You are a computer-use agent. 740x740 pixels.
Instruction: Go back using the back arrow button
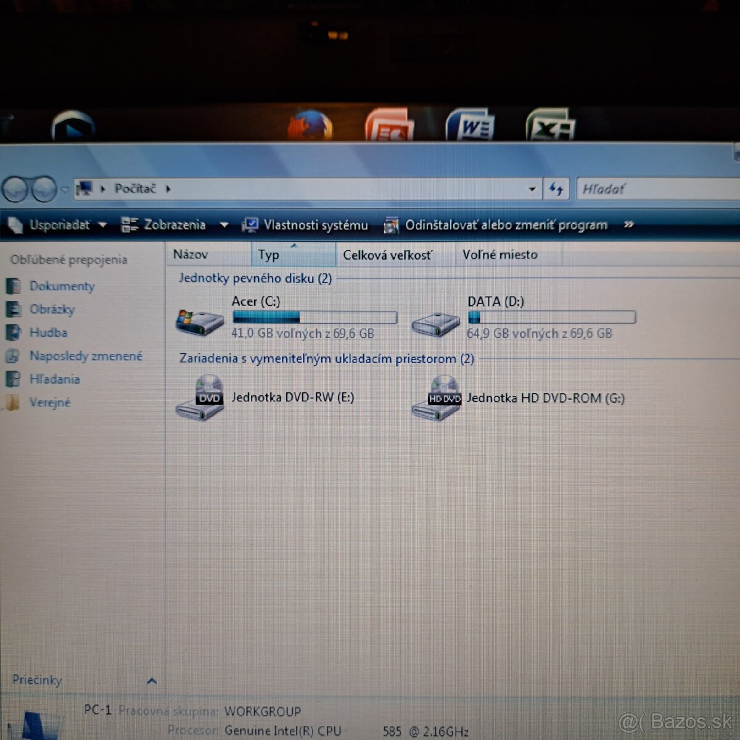[x=15, y=189]
